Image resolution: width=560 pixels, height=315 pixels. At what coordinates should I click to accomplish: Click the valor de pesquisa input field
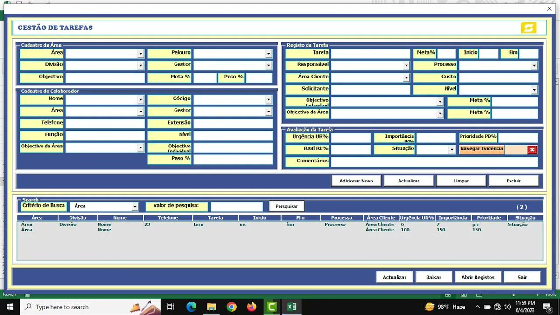coord(237,206)
